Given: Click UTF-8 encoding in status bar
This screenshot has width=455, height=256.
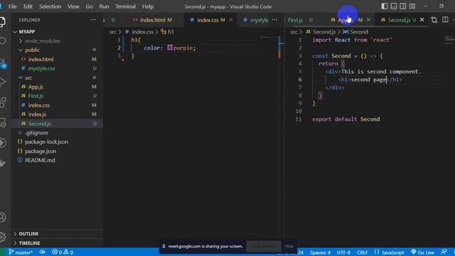Looking at the screenshot, I should 343,252.
